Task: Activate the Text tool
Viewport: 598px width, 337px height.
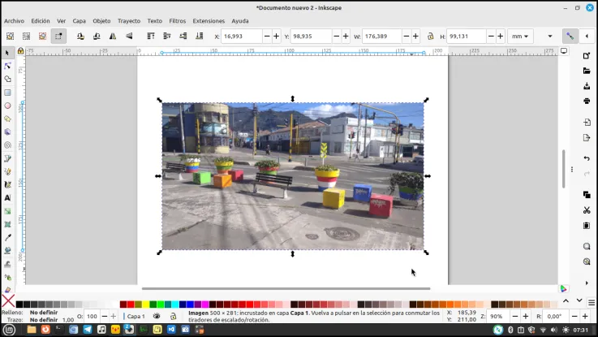Action: [7, 197]
